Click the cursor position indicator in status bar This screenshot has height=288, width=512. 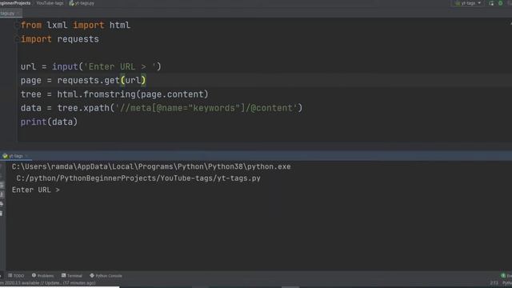494,282
